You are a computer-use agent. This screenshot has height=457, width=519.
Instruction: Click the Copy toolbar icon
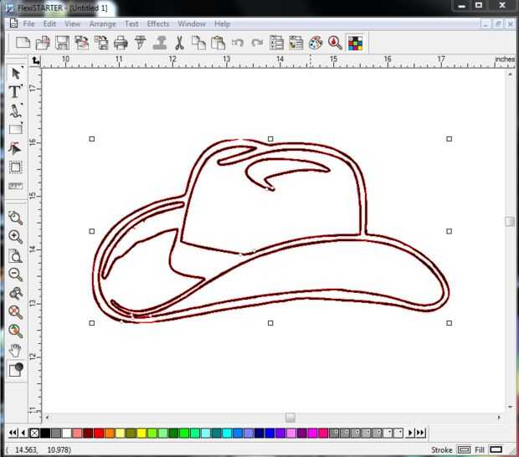[x=198, y=43]
